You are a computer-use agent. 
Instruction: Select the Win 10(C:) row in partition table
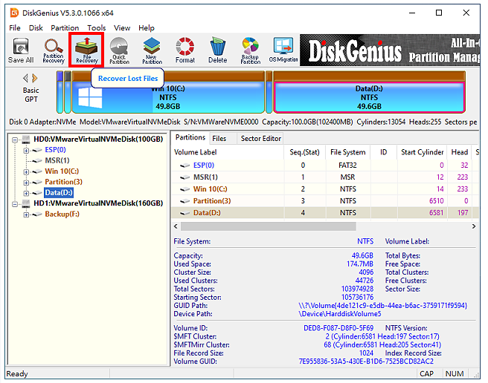(325, 189)
